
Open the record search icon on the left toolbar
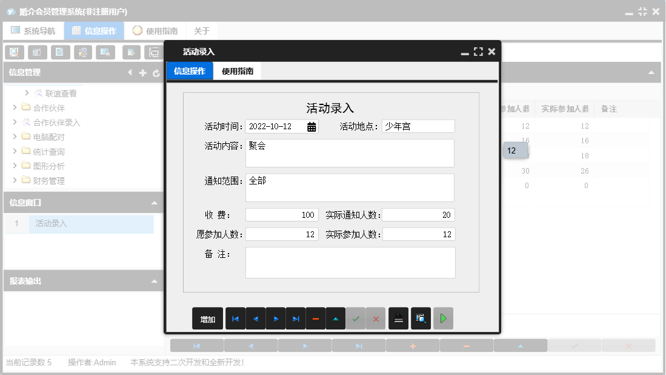click(14, 52)
